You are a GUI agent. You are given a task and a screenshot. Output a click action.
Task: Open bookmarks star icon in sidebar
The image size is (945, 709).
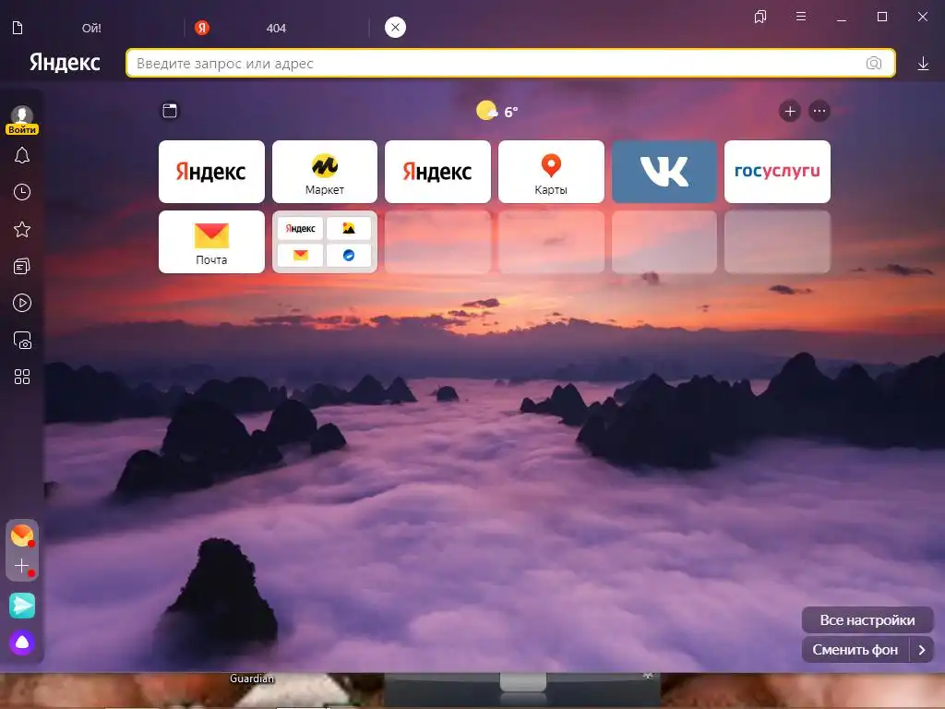point(22,229)
